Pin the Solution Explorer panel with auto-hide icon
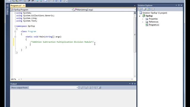Viewport: 190px width, 107px height. (x=179, y=5)
